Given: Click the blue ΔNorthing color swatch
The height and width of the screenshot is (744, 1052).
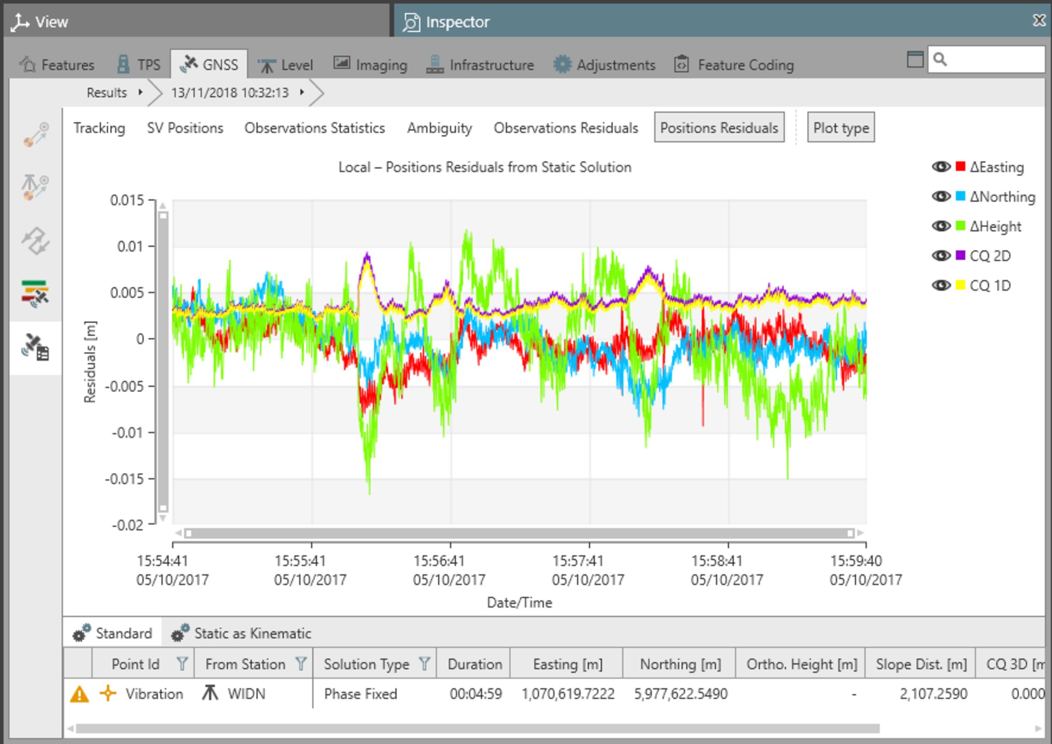Looking at the screenshot, I should [960, 196].
